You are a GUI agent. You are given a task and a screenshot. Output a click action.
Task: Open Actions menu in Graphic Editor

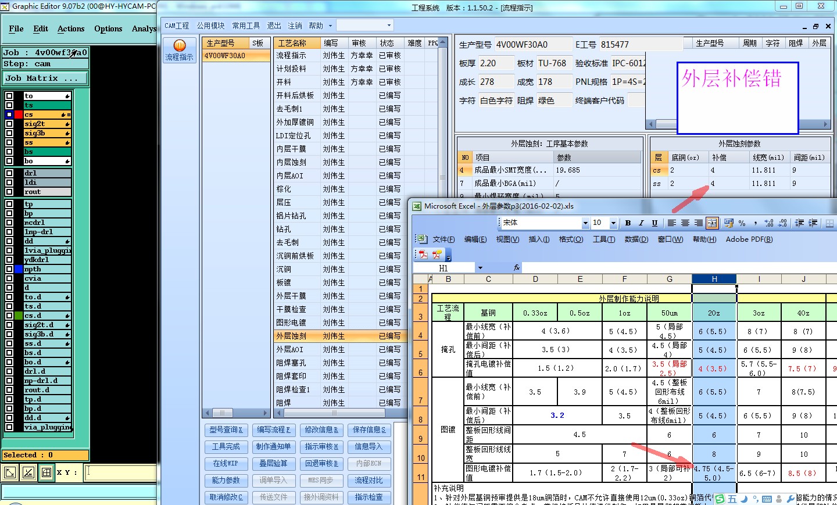(71, 28)
